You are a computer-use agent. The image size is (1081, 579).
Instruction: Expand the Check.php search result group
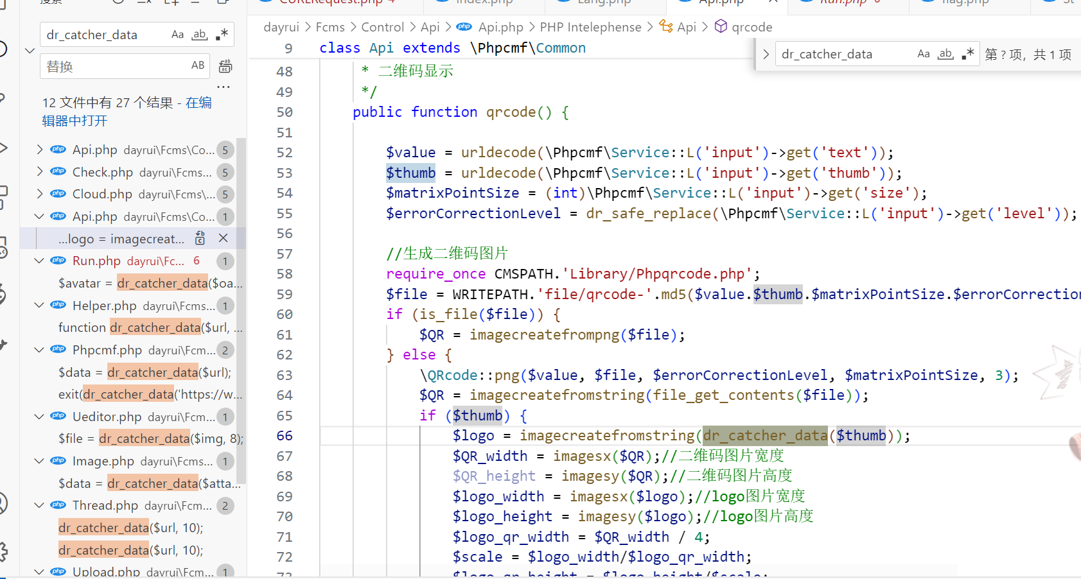point(40,172)
